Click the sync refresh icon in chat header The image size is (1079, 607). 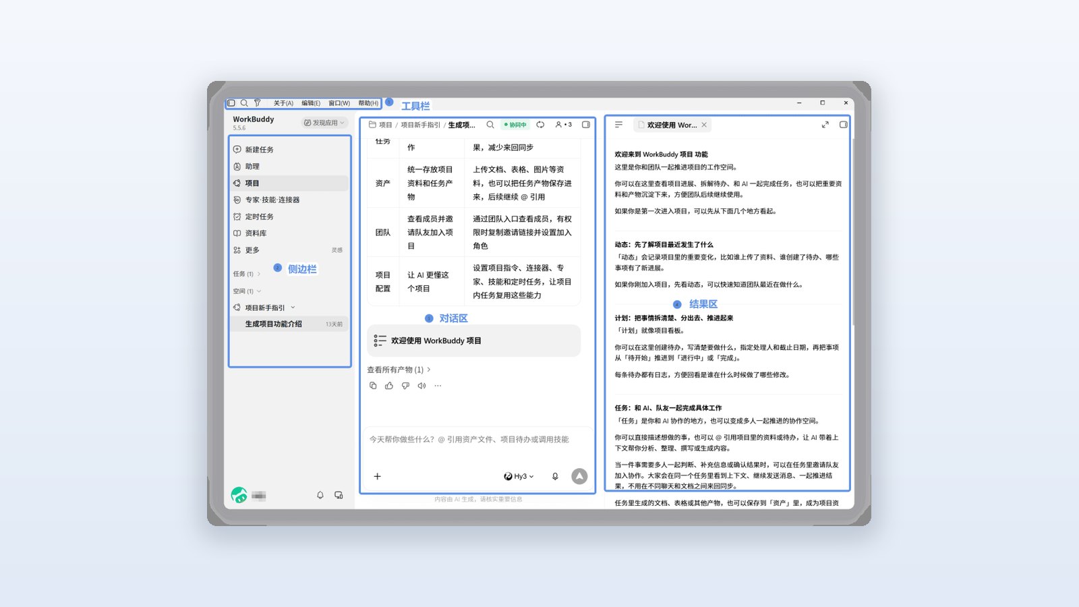[540, 125]
